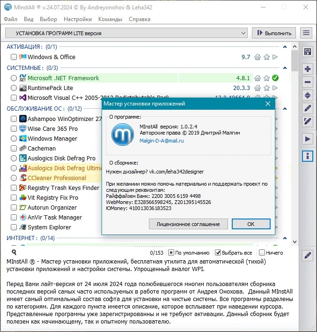Open Лицензионное соглашение button
The image size is (317, 332).
[x=188, y=224]
